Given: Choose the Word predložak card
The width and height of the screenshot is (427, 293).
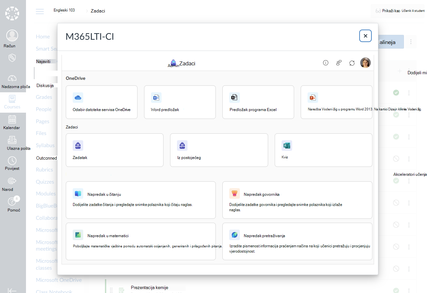Looking at the screenshot, I should tap(180, 102).
